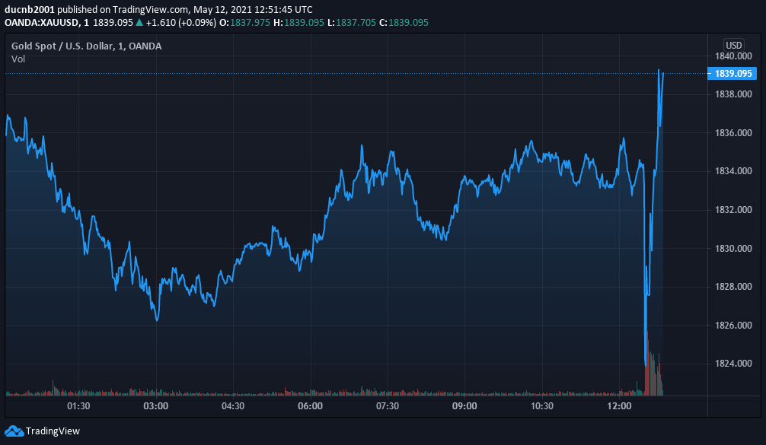Click the 04:30 time axis label
Viewport: 766px width, 445px height.
pyautogui.click(x=233, y=406)
